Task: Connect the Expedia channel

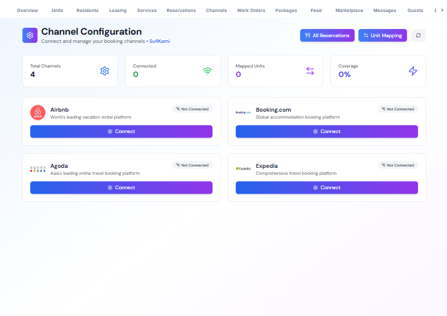Action: click(327, 187)
